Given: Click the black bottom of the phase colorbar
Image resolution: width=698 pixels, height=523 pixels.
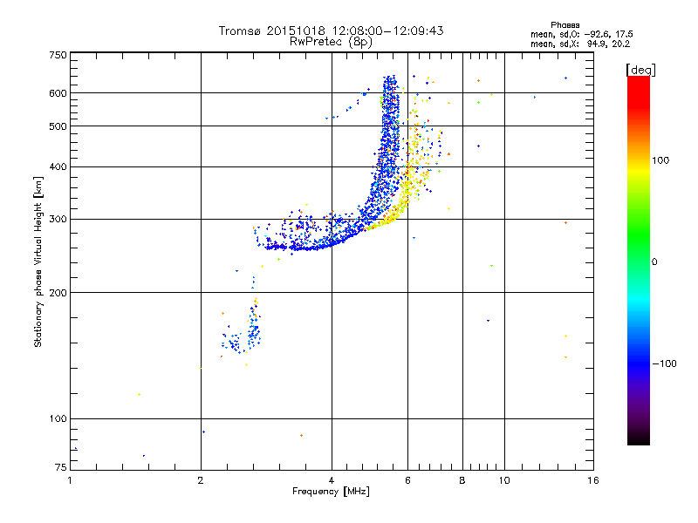Looking at the screenshot, I should (x=639, y=438).
